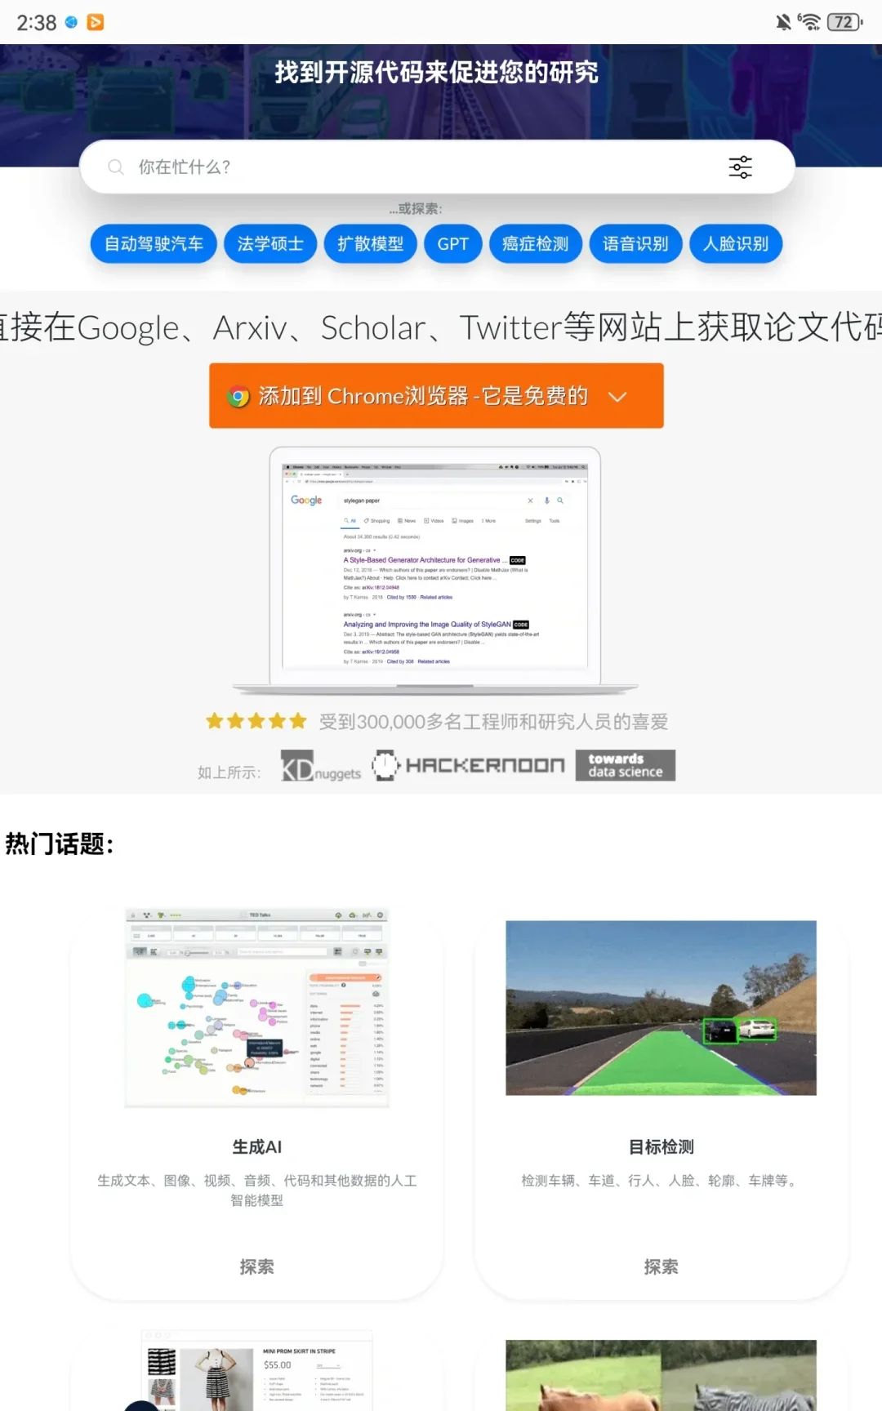Click the 受到300,000多名工程师和研究人员的喜爱 text
Viewport: 882px width, 1411px height.
[494, 722]
